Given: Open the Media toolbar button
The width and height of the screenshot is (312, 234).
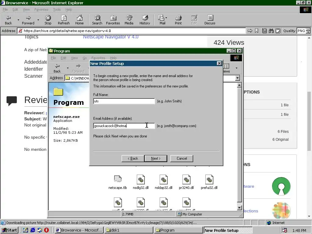Looking at the screenshot, I should pyautogui.click(x=129, y=20).
